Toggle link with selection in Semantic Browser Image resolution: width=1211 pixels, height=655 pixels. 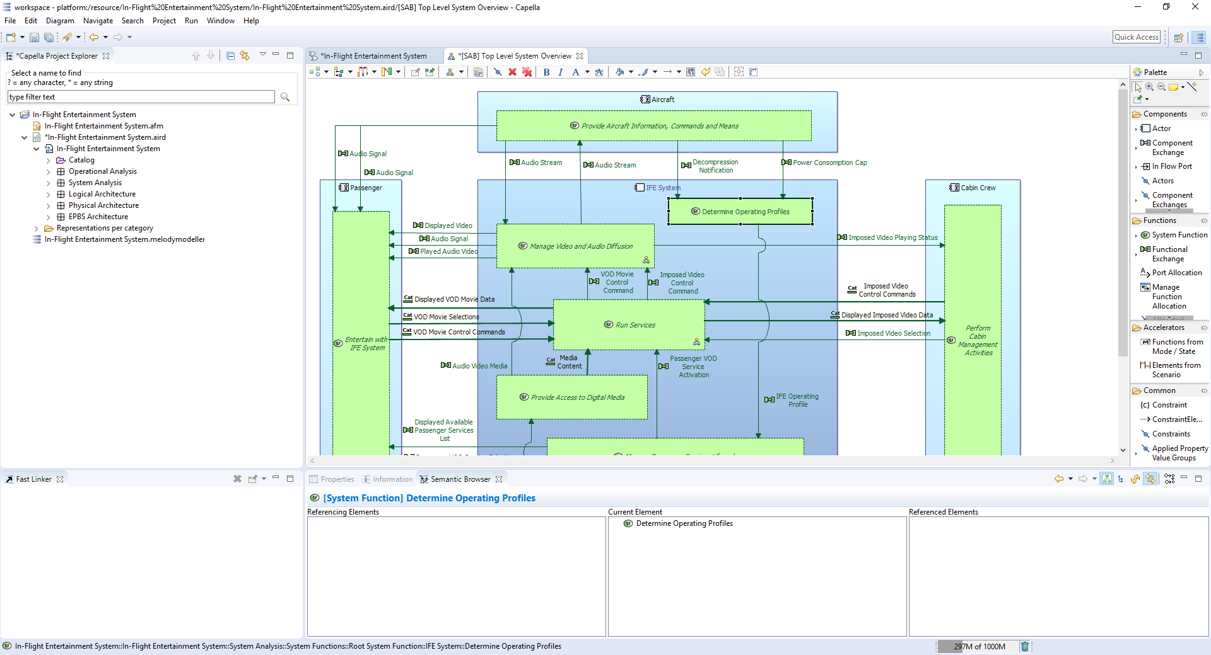click(x=1150, y=479)
